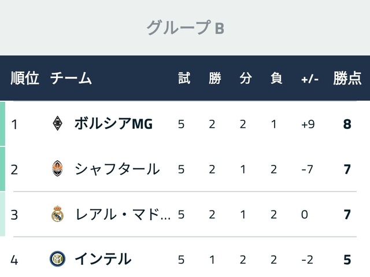Open the シャフタール team link

[x=117, y=169]
